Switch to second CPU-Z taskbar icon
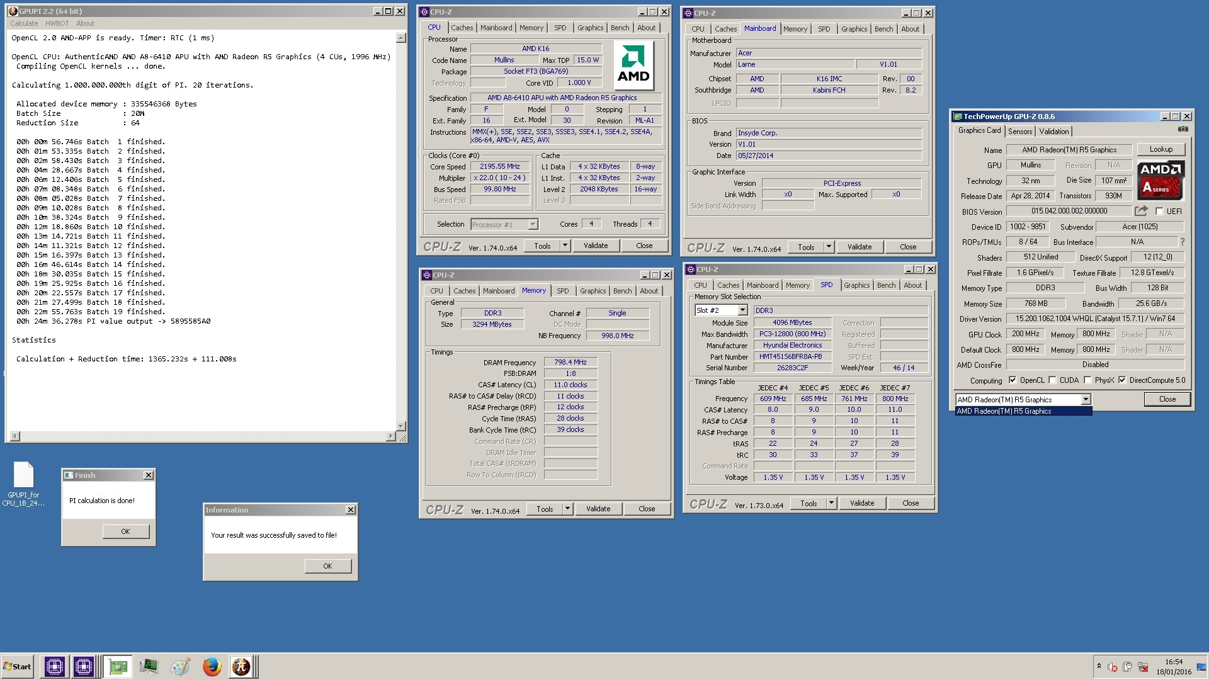The width and height of the screenshot is (1209, 680). (83, 667)
